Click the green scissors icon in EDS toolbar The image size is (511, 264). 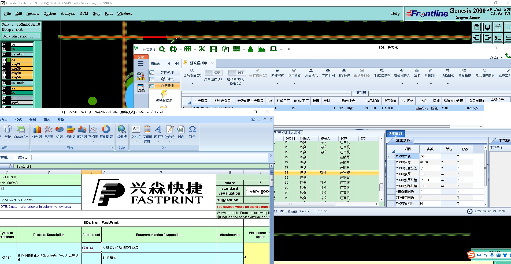(x=202, y=49)
